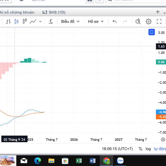Click the 2026 label on time axis
This screenshot has width=166, height=166.
click(74, 139)
